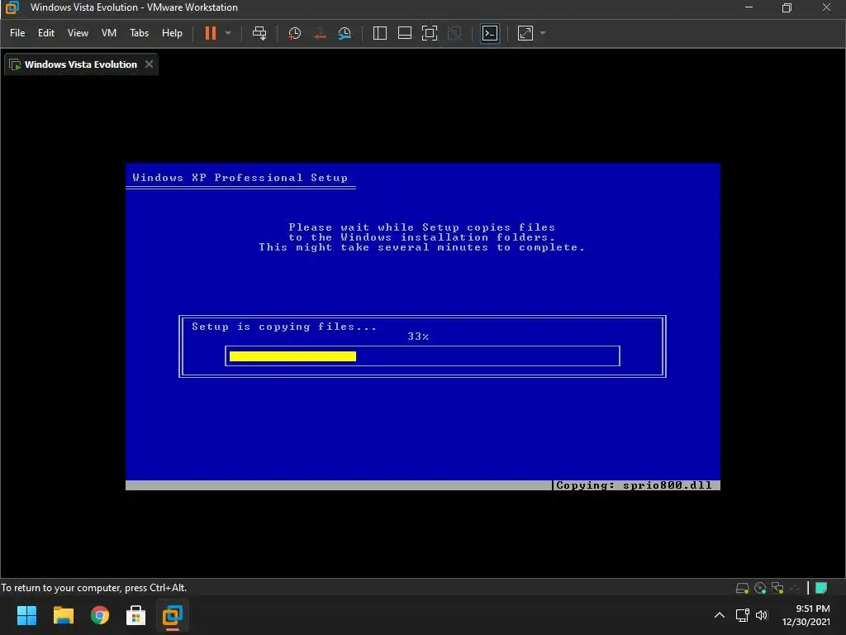Screen dimensions: 846x635
Task: Click the dimmed USB device status icon
Action: 795,588
